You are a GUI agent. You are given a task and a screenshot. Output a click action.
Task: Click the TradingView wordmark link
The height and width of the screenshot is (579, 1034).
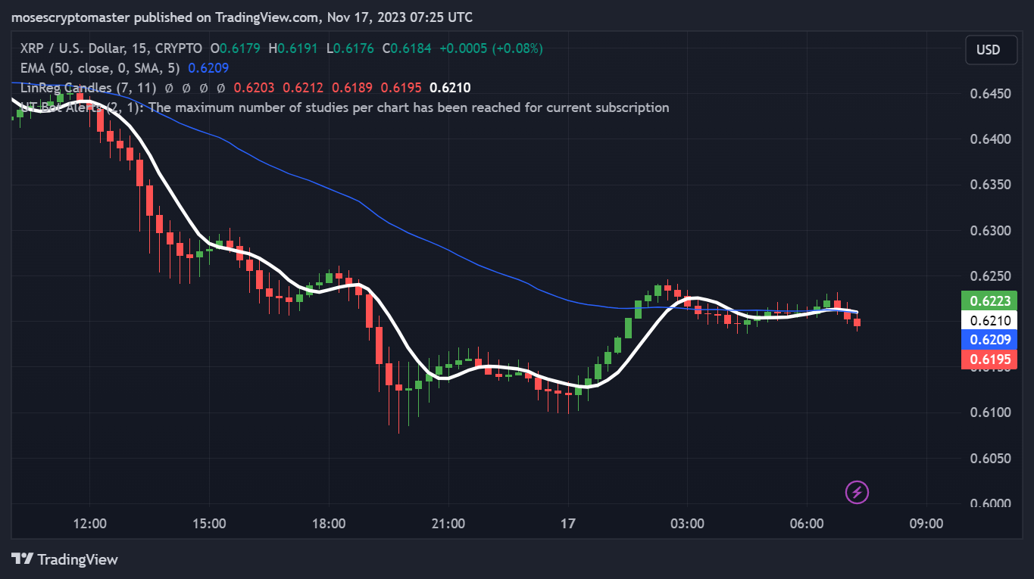(x=77, y=560)
